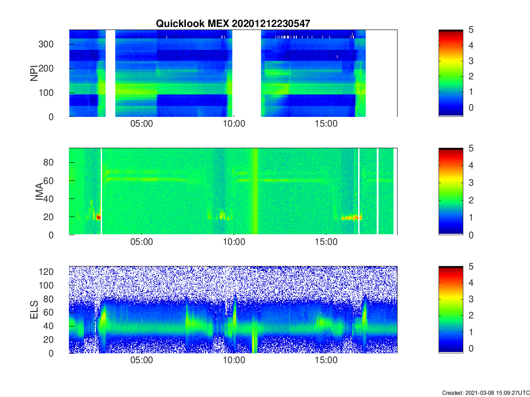
Task: Click the IMA colorbar gradient
Action: point(450,191)
